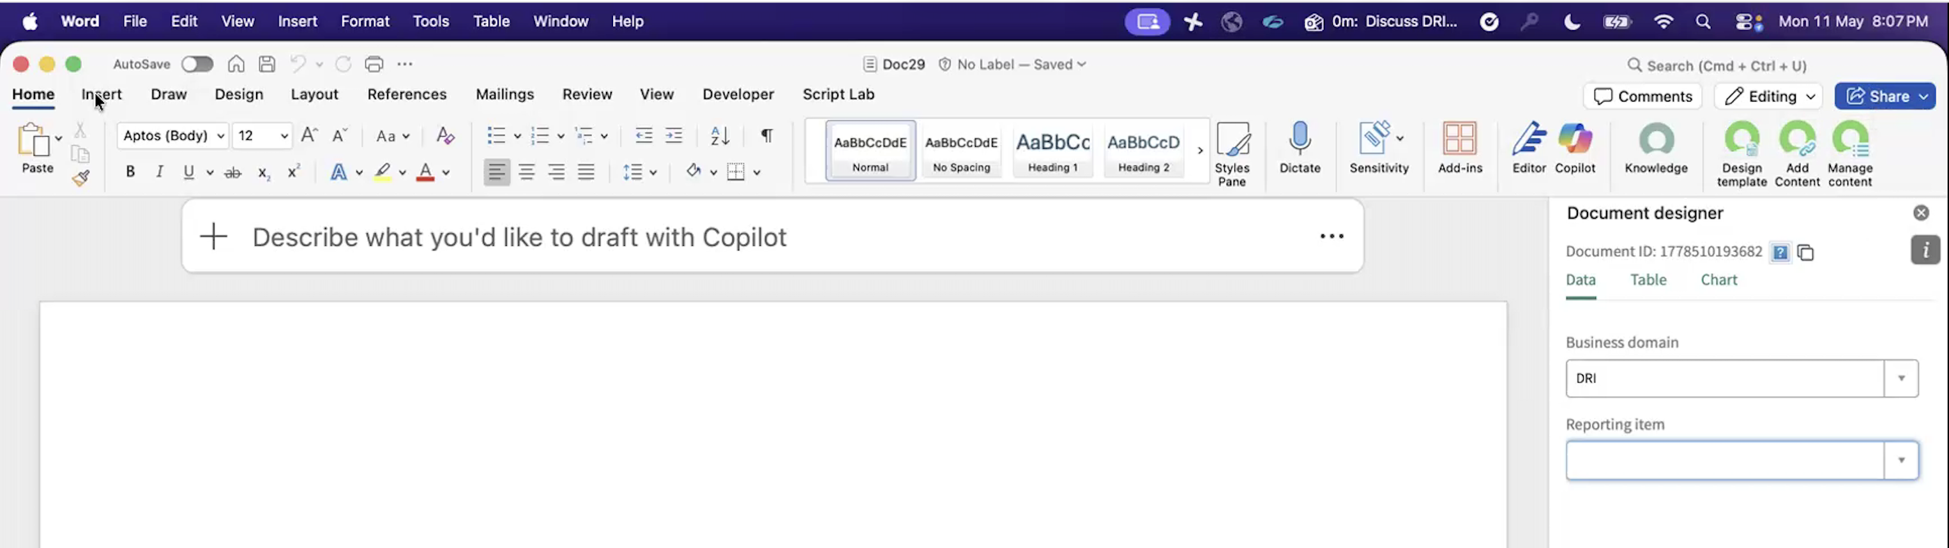Open Add-ins from the ribbon
Viewport: 1949px width, 548px height.
pyautogui.click(x=1459, y=148)
